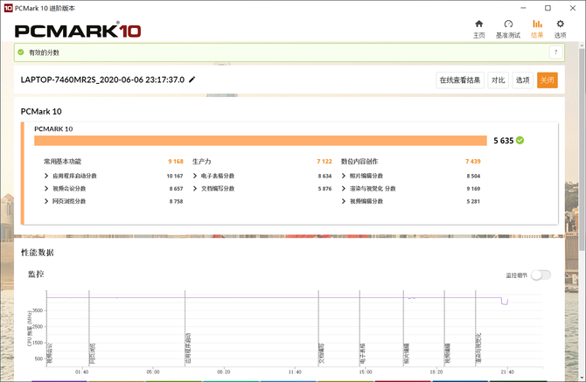586x382 pixels.
Task: Click the green valid score check icon
Action: [22, 52]
